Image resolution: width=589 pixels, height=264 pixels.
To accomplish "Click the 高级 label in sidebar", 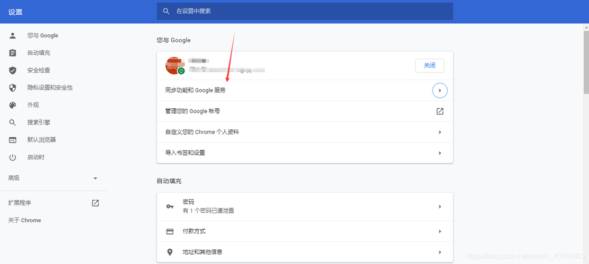I will pos(14,178).
